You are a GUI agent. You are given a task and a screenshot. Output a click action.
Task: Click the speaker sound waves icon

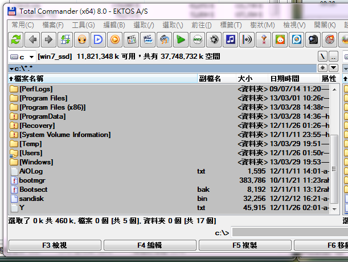(x=247, y=40)
